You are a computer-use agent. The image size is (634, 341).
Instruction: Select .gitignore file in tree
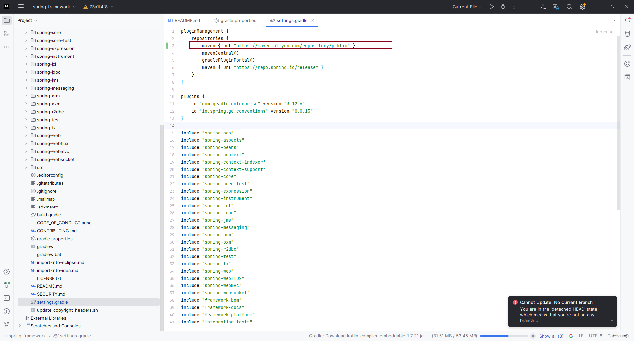pos(47,191)
